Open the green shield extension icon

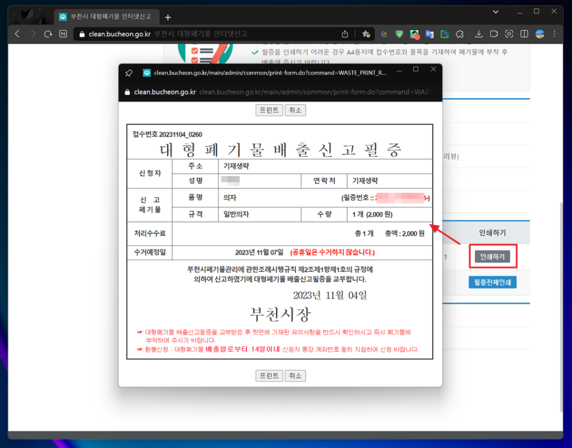(x=399, y=34)
